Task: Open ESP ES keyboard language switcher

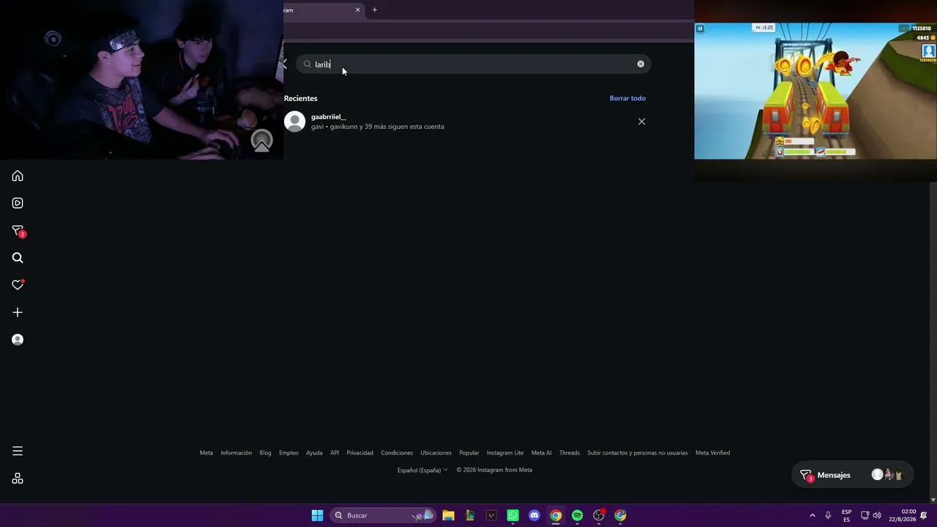Action: pyautogui.click(x=847, y=515)
